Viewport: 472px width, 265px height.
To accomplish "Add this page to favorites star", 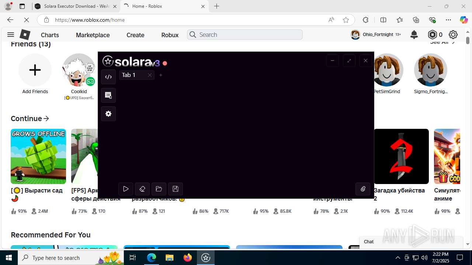I will click(x=346, y=20).
